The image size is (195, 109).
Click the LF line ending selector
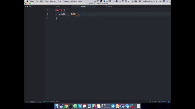pos(147,102)
